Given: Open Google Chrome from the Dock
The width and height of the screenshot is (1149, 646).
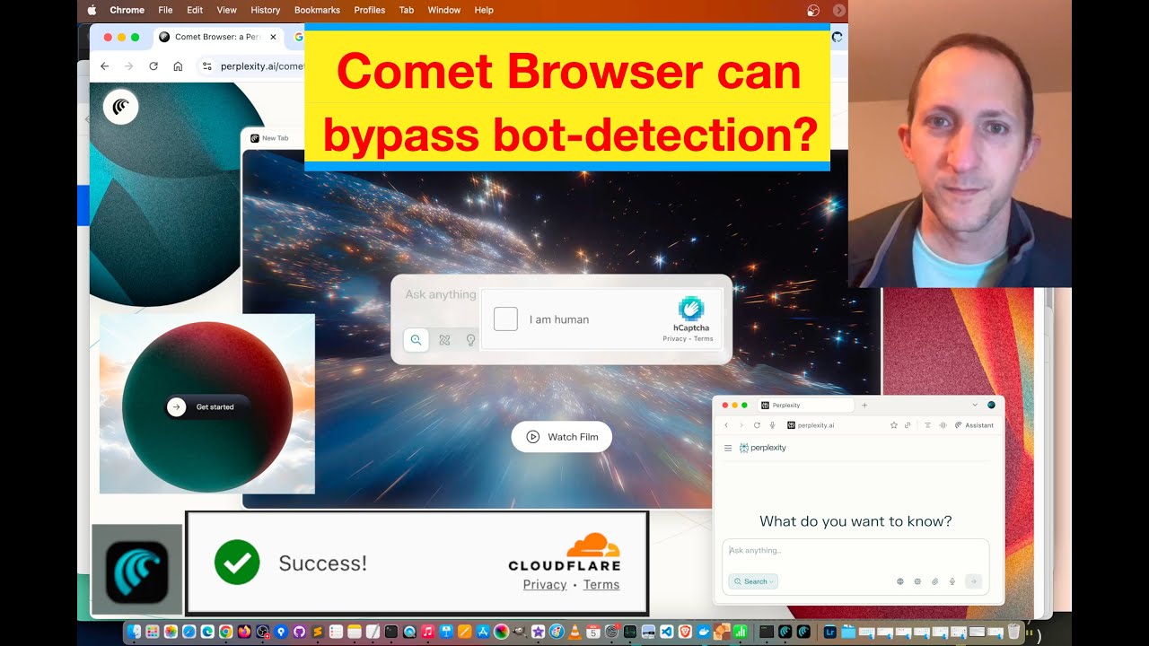Looking at the screenshot, I should (225, 633).
